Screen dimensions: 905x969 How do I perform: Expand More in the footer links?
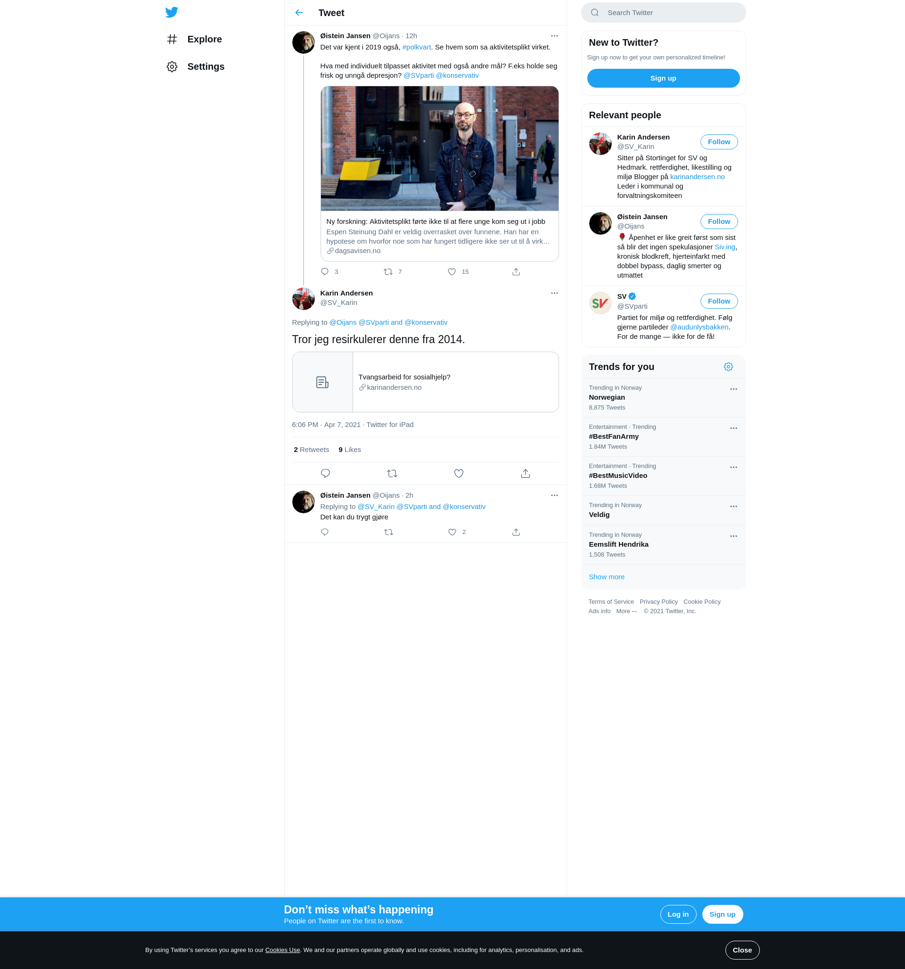(x=626, y=611)
